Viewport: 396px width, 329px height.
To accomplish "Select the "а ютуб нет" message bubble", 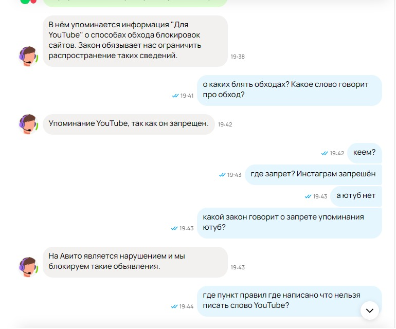I will coord(356,196).
